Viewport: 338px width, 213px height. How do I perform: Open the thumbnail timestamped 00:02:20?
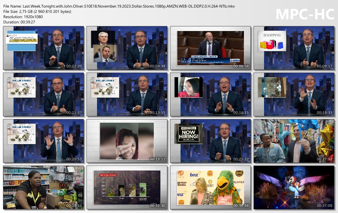coord(44,48)
